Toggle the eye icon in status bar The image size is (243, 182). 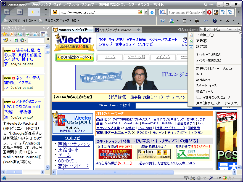pos(205,178)
